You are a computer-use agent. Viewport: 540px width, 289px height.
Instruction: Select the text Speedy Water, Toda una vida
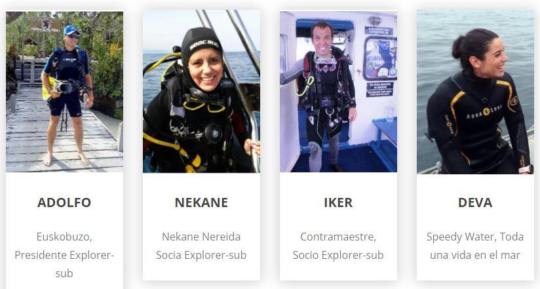pyautogui.click(x=475, y=246)
